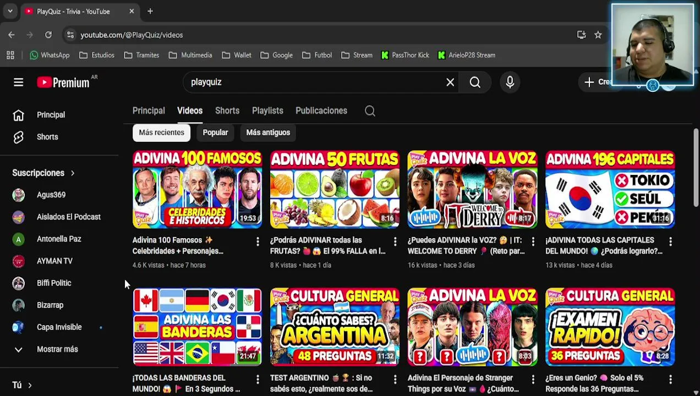
Task: Click the YouTube Premium logo
Action: pos(63,82)
